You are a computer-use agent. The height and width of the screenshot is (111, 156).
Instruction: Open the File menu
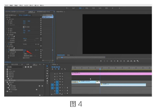pyautogui.click(x=7, y=5)
